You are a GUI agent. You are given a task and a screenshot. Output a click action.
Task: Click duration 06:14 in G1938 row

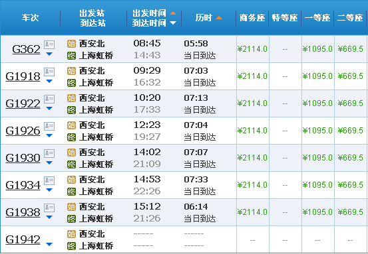pos(196,206)
